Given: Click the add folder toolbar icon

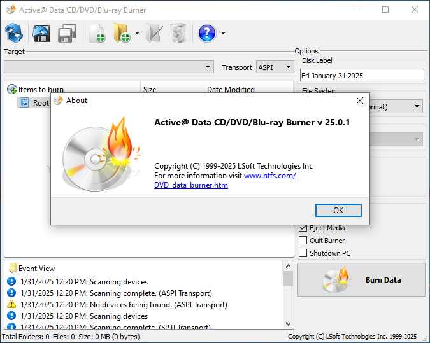Looking at the screenshot, I should (x=122, y=33).
